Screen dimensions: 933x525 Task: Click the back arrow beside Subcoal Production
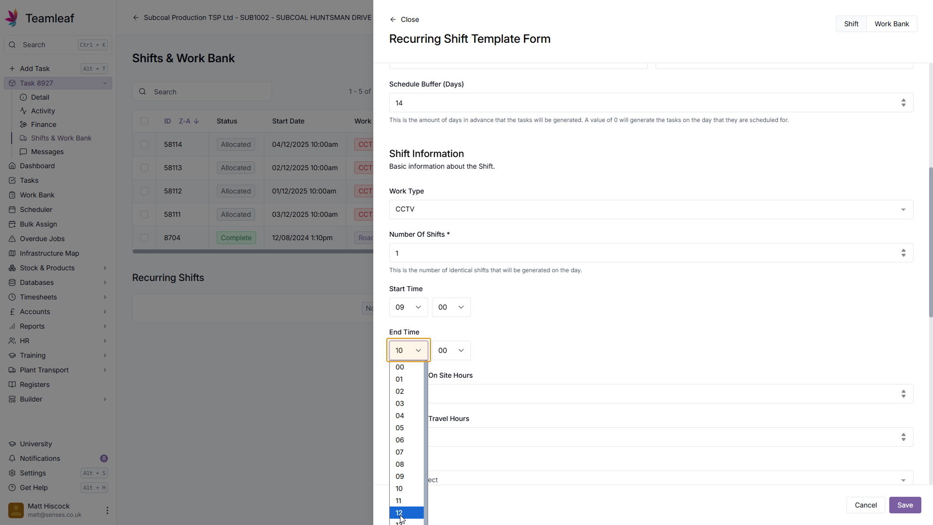pyautogui.click(x=136, y=17)
